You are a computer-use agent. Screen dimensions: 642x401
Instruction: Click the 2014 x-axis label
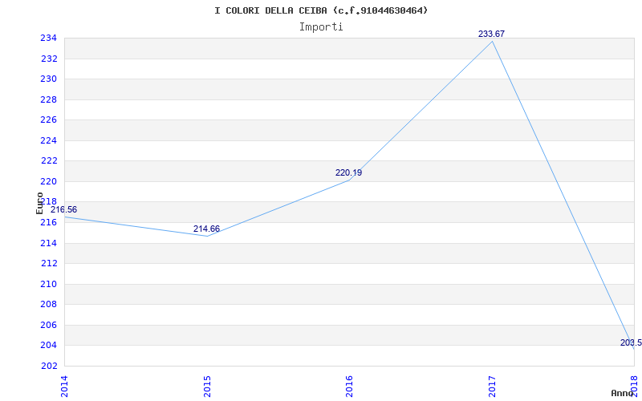[x=64, y=387]
